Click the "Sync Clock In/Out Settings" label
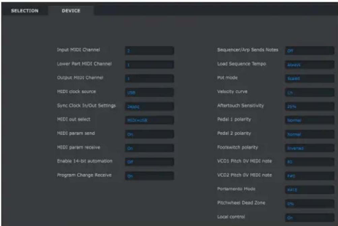This screenshot has width=338, height=226. [86, 105]
